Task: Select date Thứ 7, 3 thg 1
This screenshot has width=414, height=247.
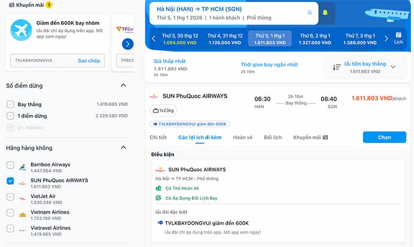Action: click(360, 39)
